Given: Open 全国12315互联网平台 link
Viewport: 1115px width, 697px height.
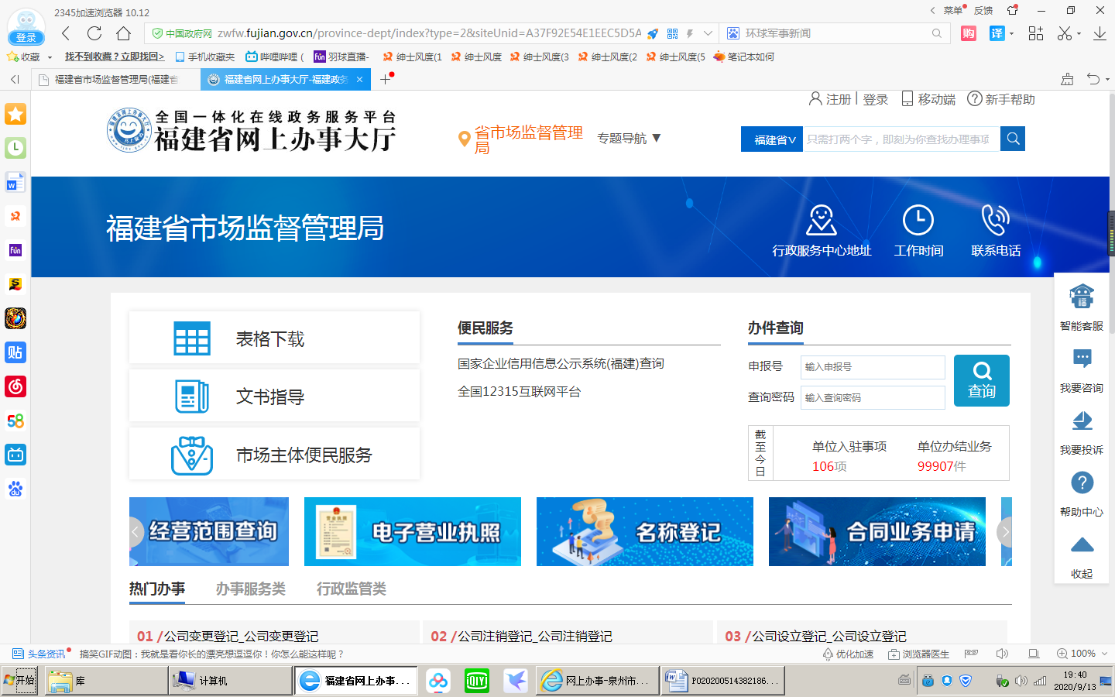Looking at the screenshot, I should (x=519, y=392).
